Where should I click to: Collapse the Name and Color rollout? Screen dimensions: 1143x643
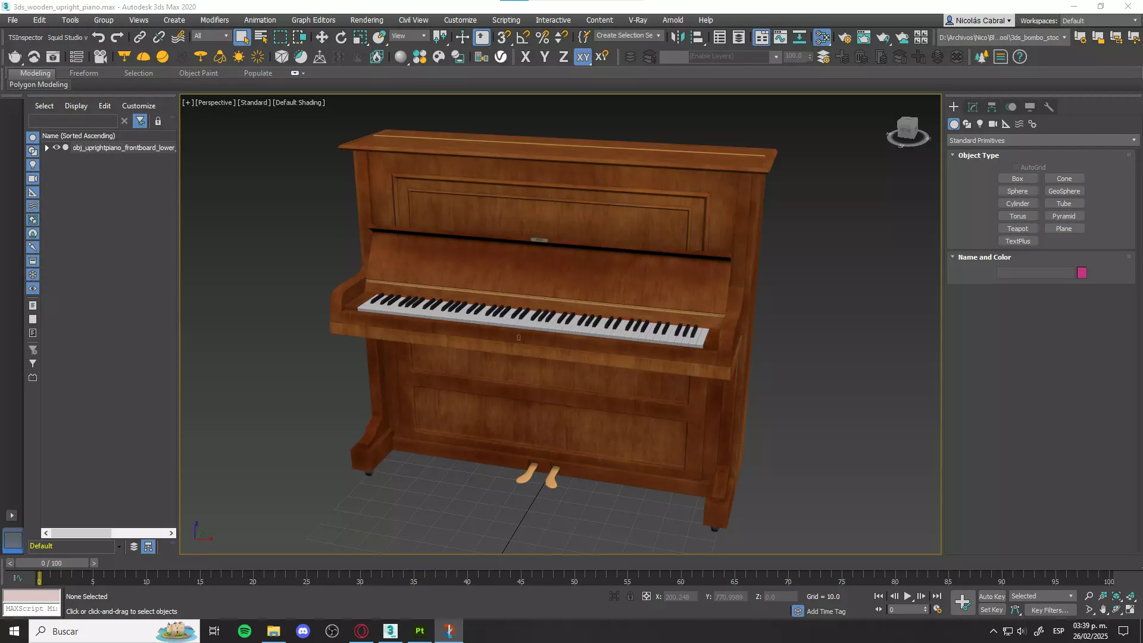point(952,257)
